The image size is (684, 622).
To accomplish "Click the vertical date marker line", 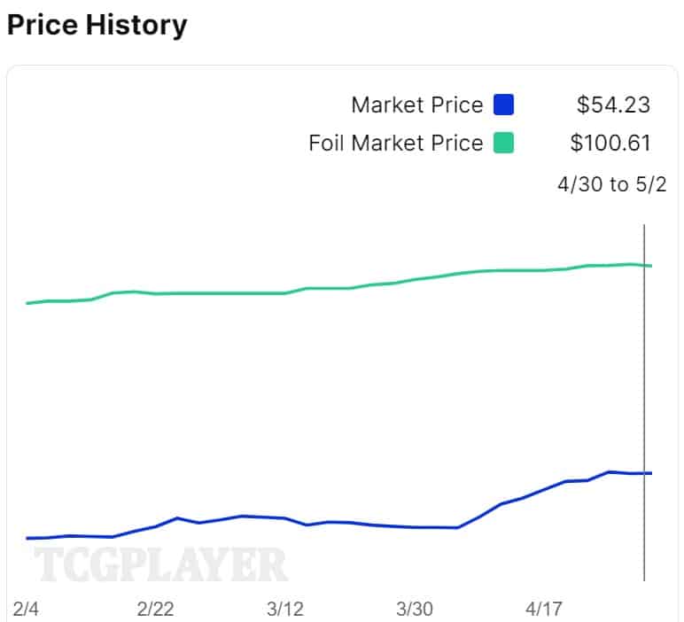I will pos(644,372).
